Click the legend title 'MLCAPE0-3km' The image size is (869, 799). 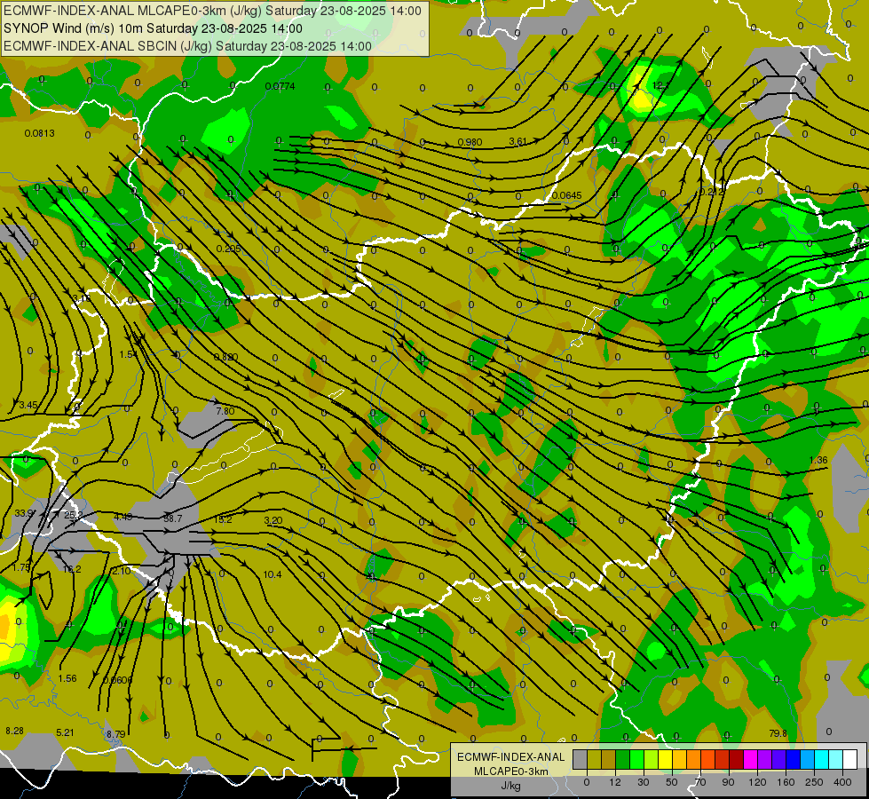(x=511, y=771)
